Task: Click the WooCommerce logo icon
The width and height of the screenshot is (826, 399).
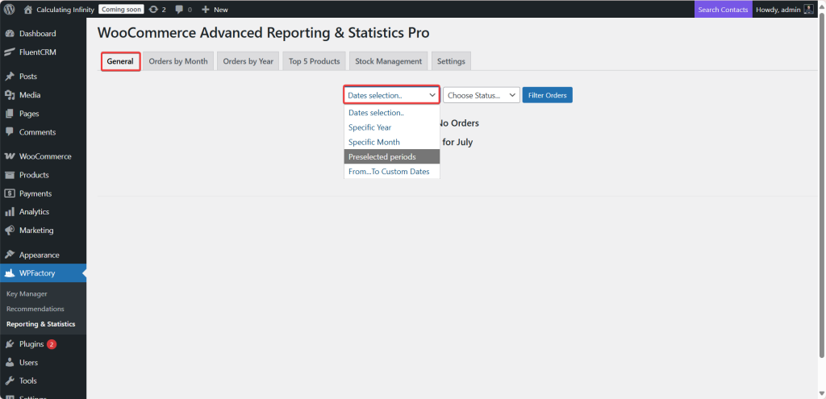Action: click(x=10, y=156)
